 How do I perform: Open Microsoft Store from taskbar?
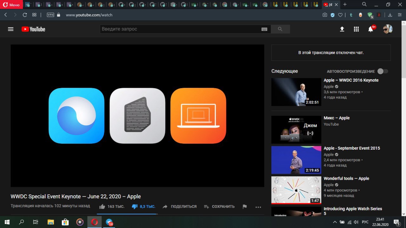click(x=65, y=222)
